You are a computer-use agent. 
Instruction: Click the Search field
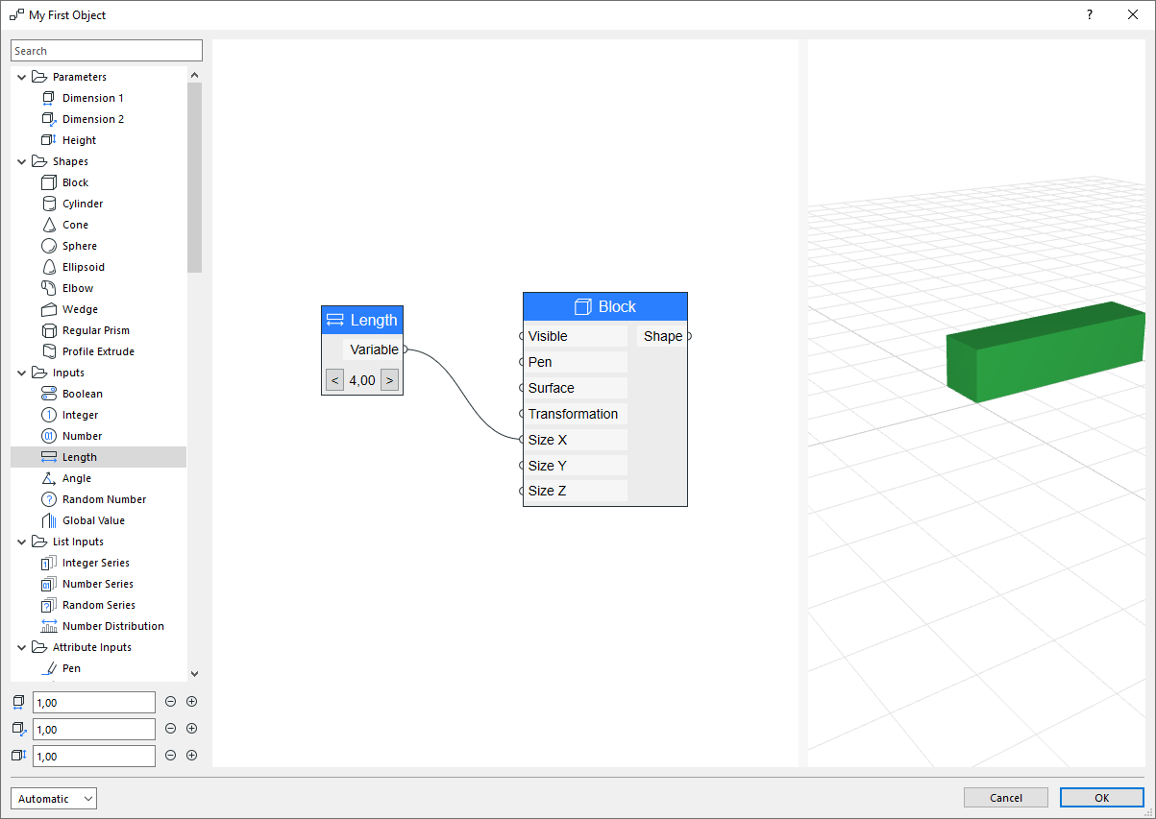coord(107,51)
